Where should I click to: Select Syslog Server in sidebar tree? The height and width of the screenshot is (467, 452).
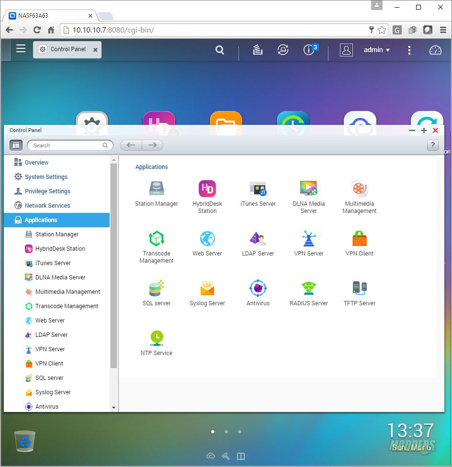point(56,392)
